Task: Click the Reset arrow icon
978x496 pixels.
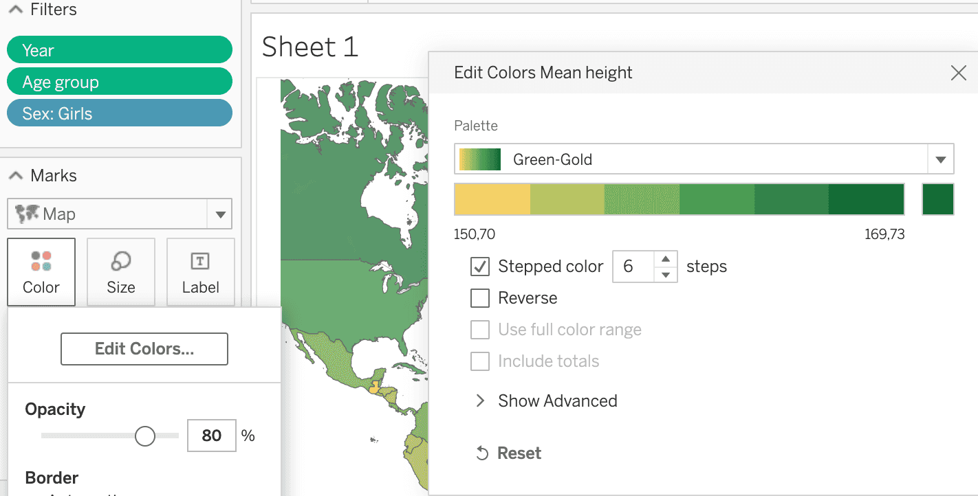Action: 483,453
